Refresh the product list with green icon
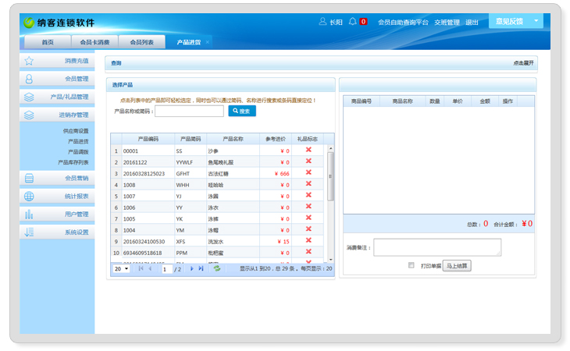 click(x=217, y=268)
